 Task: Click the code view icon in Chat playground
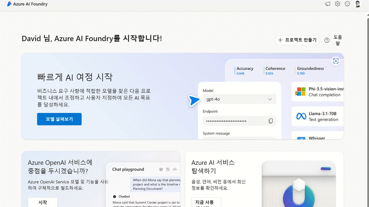pyautogui.click(x=175, y=169)
